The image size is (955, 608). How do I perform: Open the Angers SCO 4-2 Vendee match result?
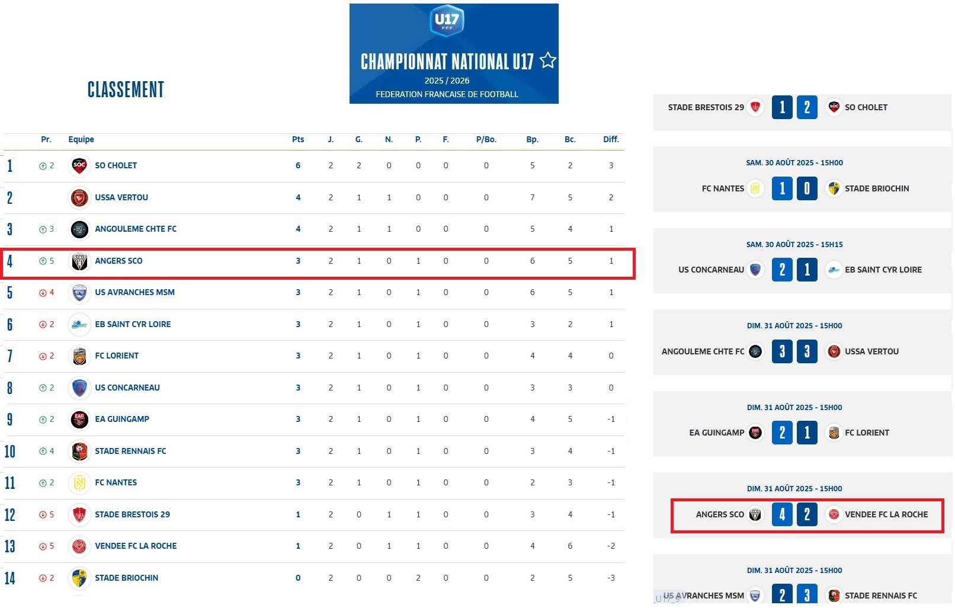(x=794, y=515)
